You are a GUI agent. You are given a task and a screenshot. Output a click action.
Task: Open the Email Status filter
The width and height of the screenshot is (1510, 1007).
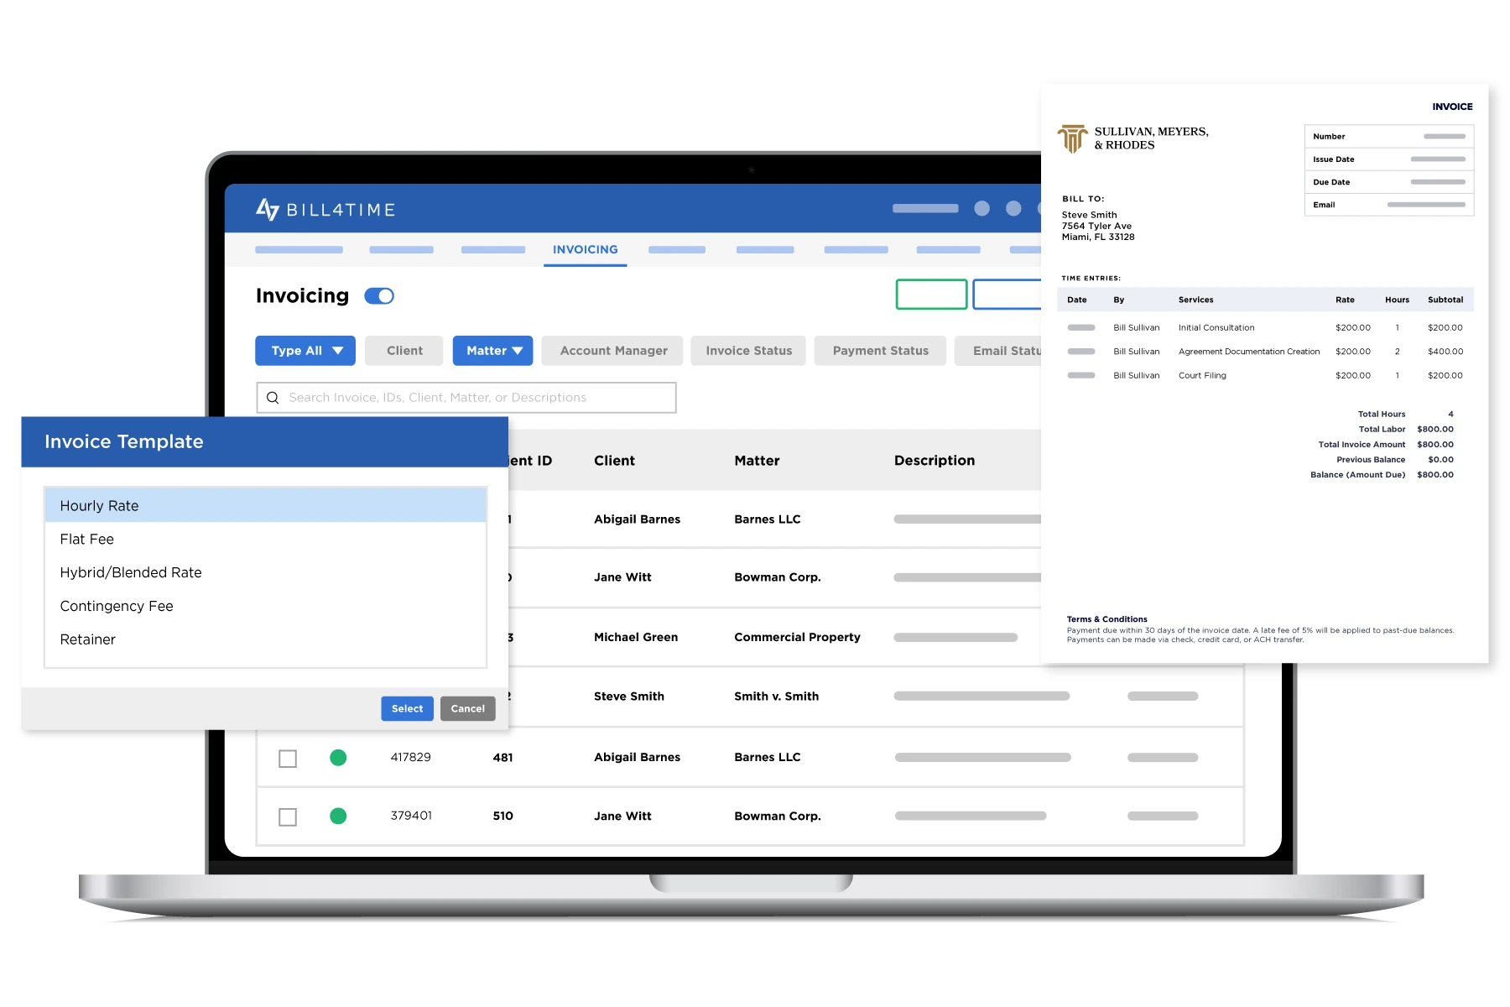pyautogui.click(x=1000, y=351)
